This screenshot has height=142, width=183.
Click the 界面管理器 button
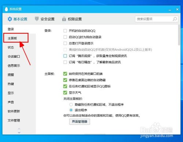79,122
